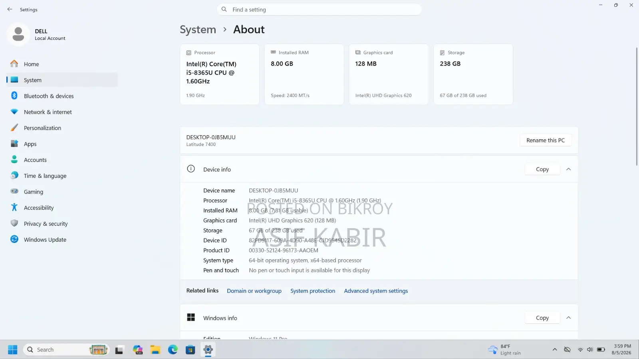This screenshot has height=359, width=639.
Task: Open Advanced system settings link
Action: [376, 291]
